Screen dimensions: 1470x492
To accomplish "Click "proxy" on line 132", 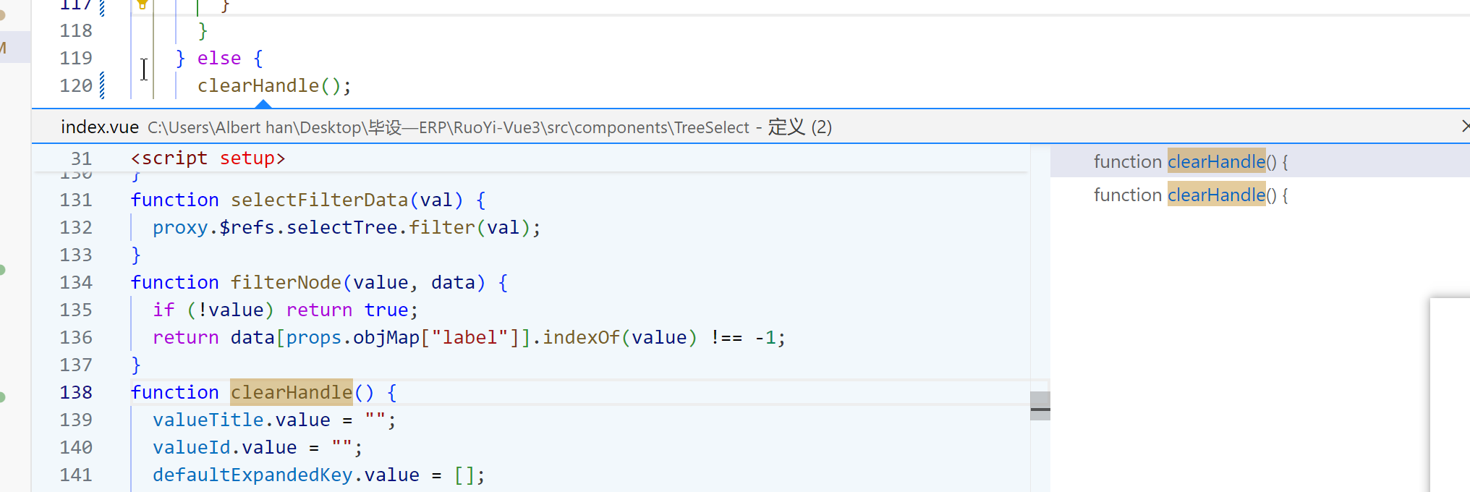I will coord(180,227).
